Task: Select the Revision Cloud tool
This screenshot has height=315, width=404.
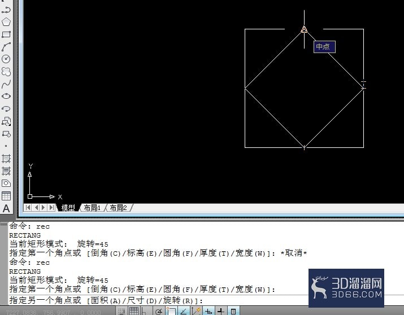Action: point(6,71)
